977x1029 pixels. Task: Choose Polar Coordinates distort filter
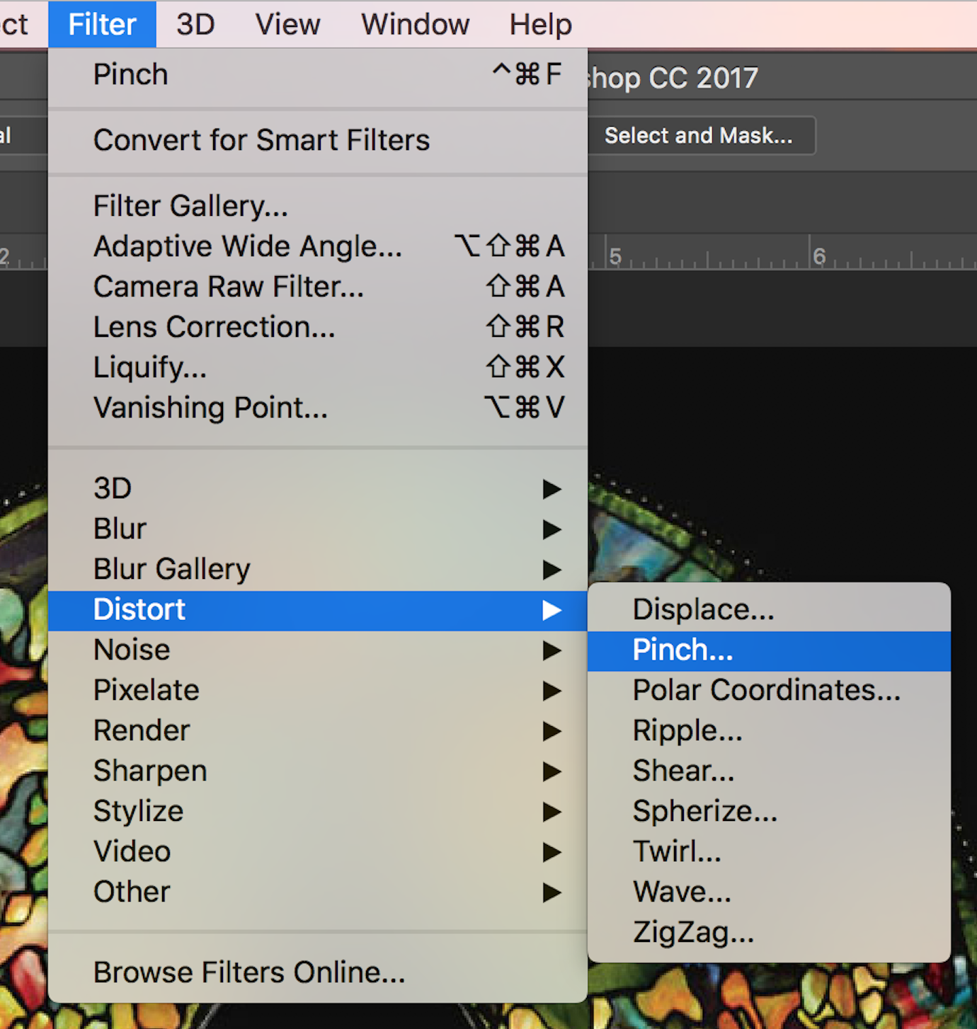pos(766,691)
